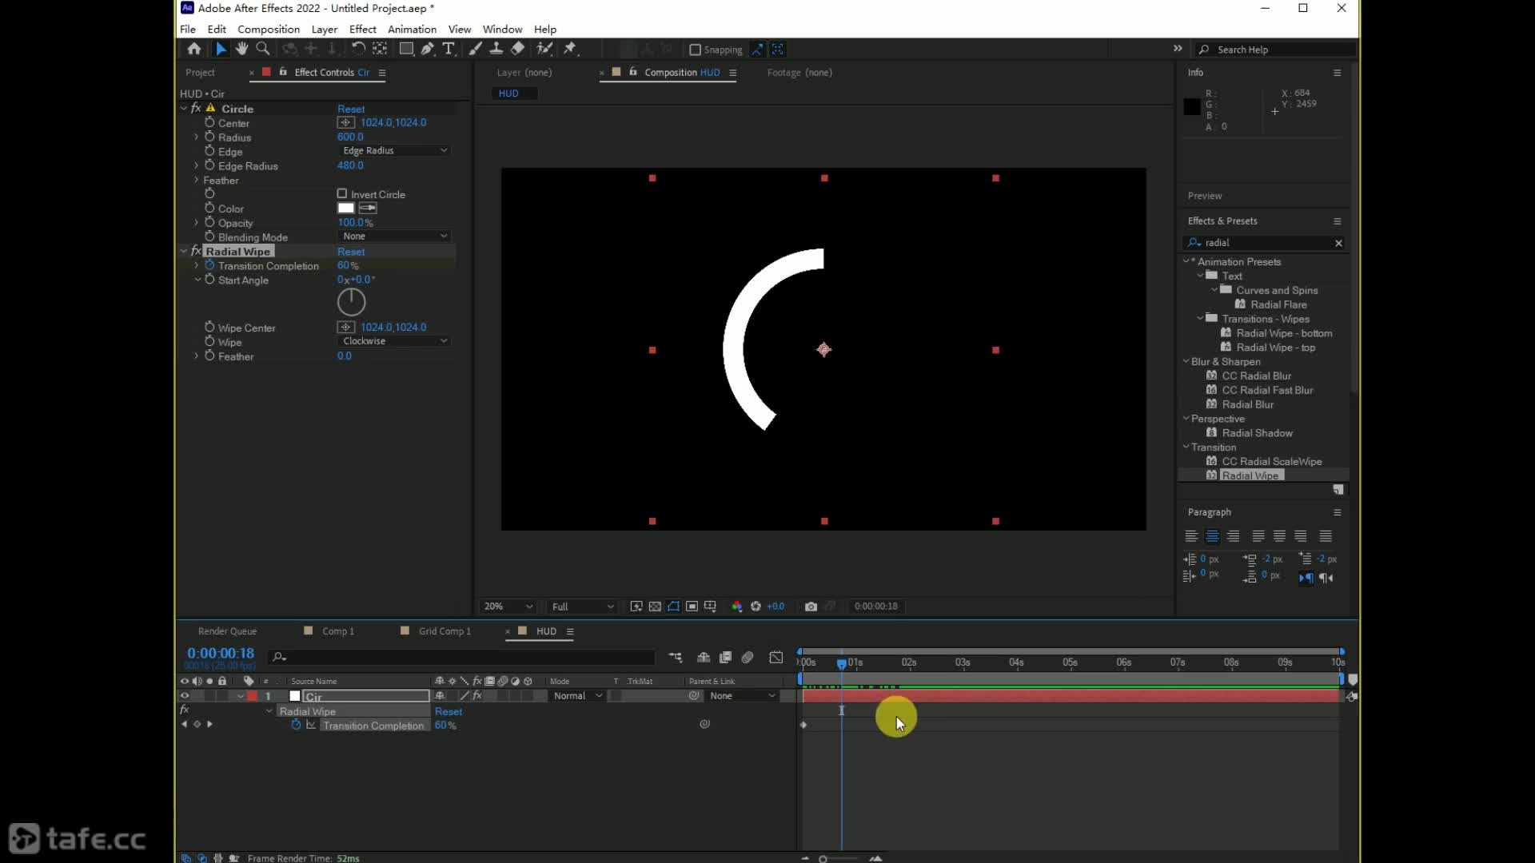The image size is (1535, 863).
Task: Toggle Start Angle stopwatch
Action: point(209,280)
